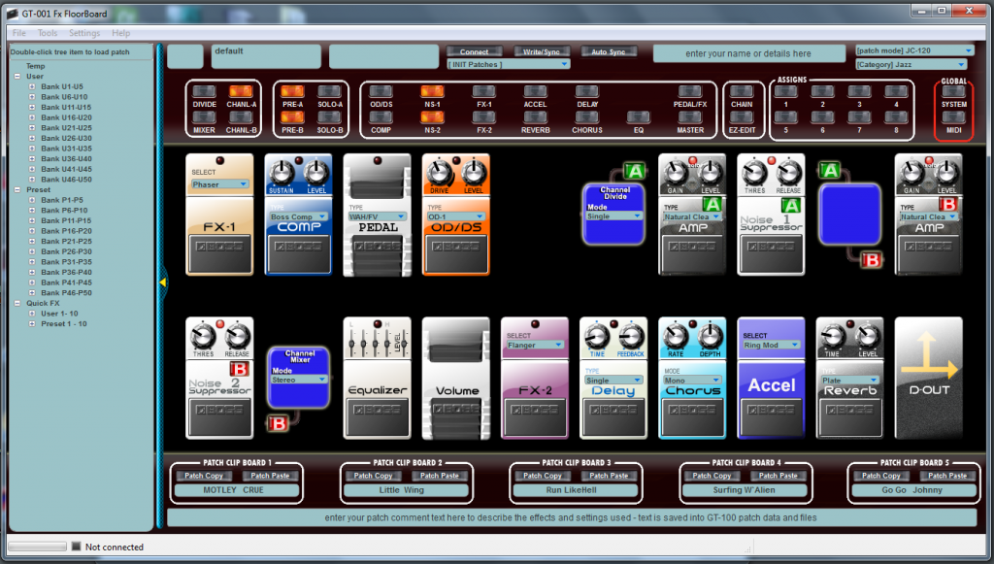The height and width of the screenshot is (564, 994).
Task: Click the Volume pedal graphic
Action: tap(455, 379)
